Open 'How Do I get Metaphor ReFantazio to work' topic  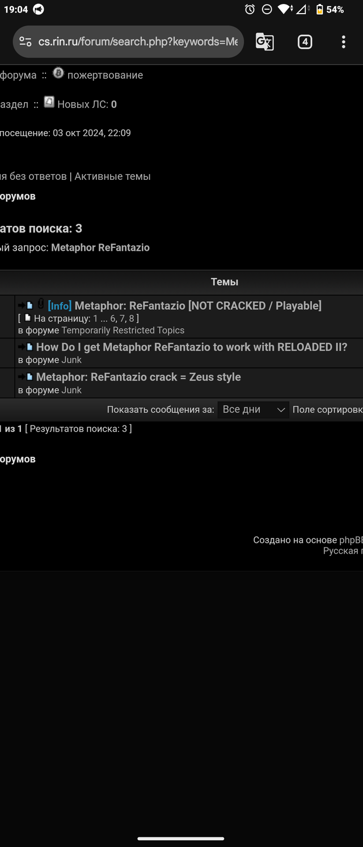pos(191,347)
